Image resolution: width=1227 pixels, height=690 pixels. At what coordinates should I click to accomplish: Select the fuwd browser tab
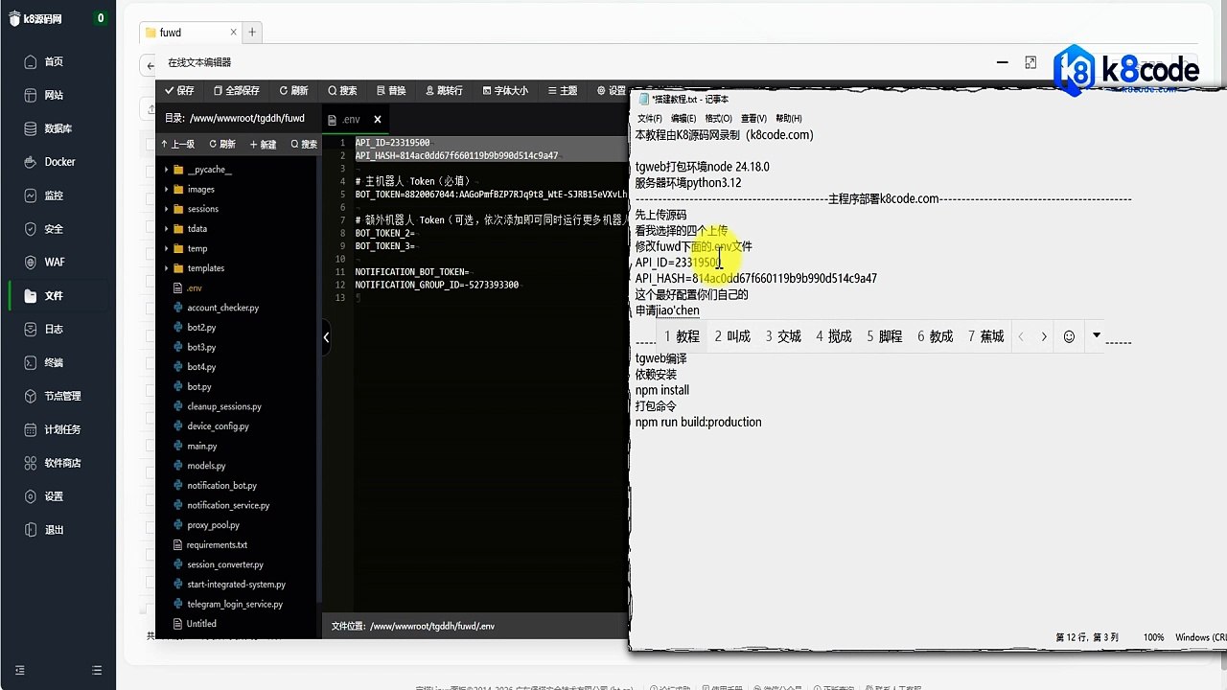point(191,33)
